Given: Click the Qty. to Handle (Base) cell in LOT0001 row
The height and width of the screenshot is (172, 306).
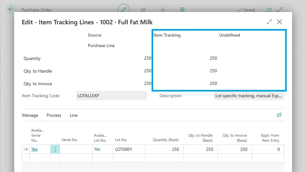Looking at the screenshot, I should pos(201,149).
